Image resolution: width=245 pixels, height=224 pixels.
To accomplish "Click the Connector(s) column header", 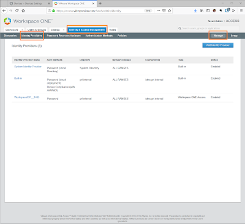I will tap(153, 60).
